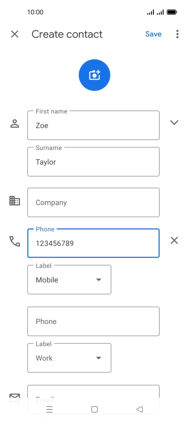Tap the person icon beside First name
This screenshot has height=421, width=189.
[15, 124]
